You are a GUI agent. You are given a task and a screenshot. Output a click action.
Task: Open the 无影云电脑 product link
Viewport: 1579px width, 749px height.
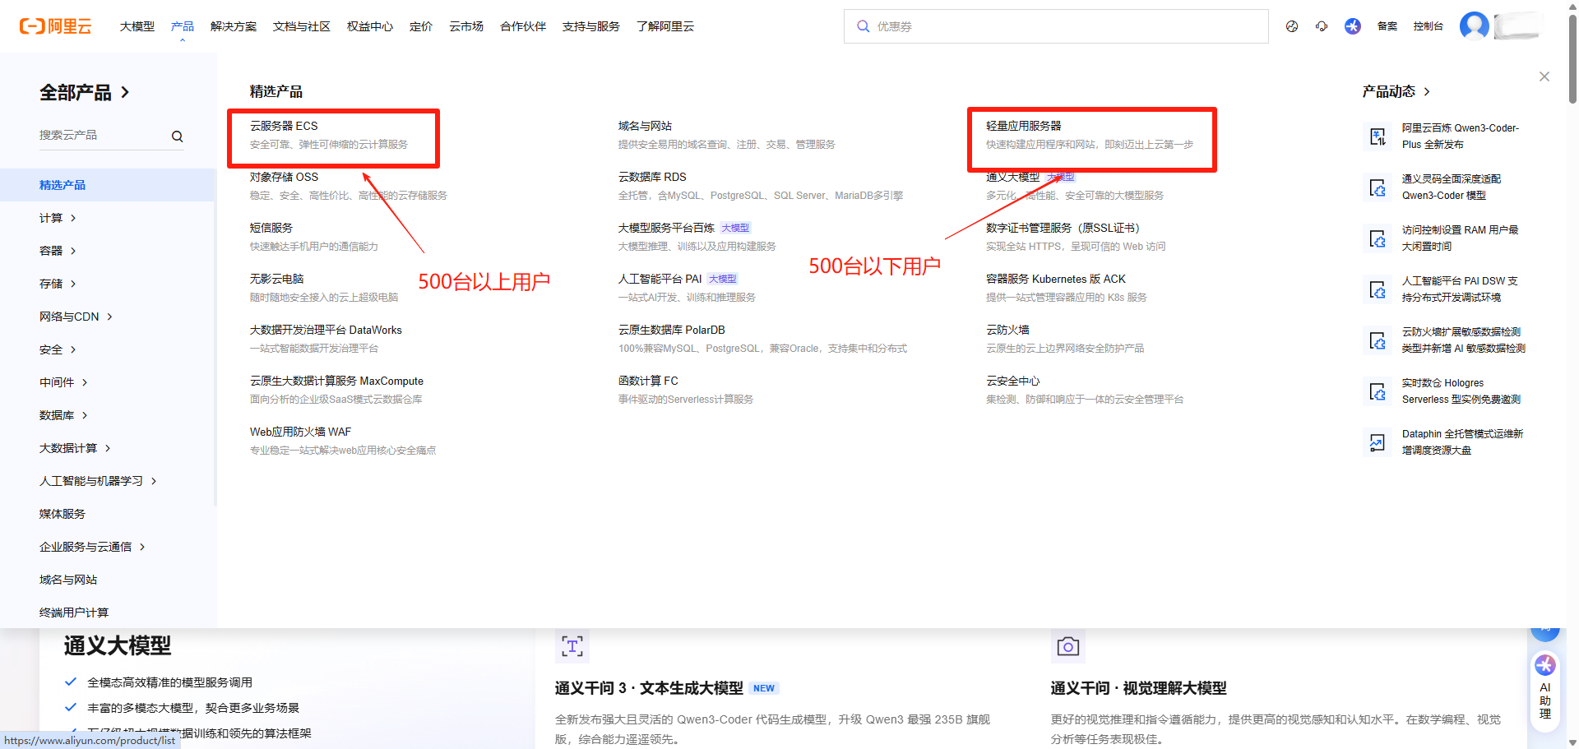277,279
